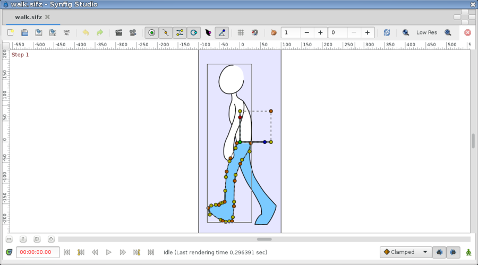Toggle the Low Res rendering button

[x=426, y=32]
